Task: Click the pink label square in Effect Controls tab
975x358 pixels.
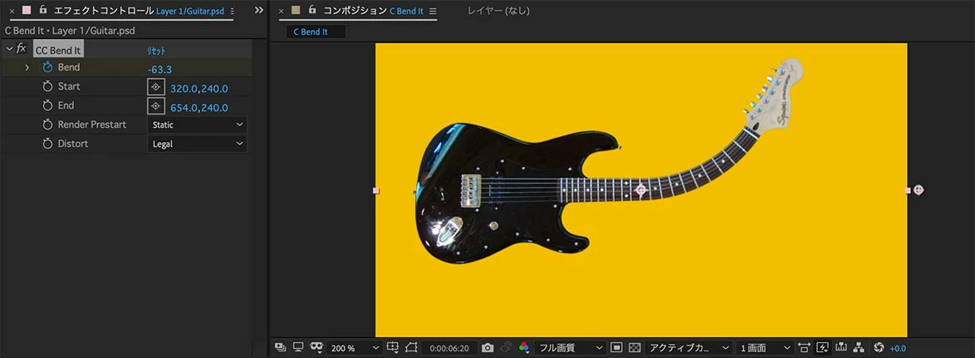Action: [26, 11]
